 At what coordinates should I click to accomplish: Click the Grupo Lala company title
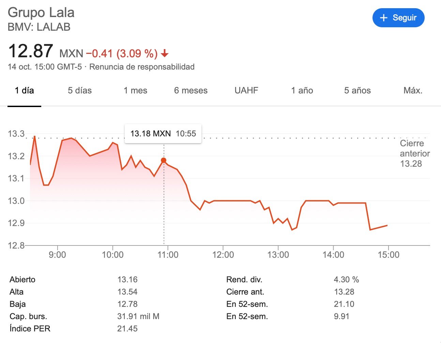pyautogui.click(x=41, y=13)
